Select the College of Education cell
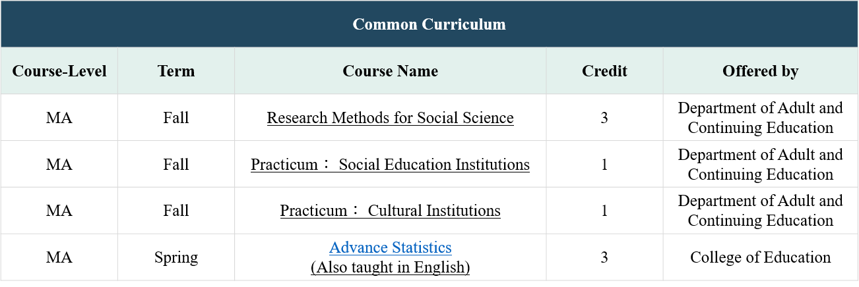 coord(760,257)
